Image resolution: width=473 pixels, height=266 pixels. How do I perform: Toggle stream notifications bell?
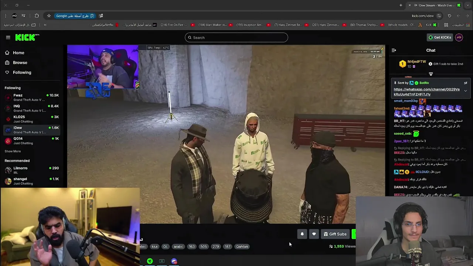[x=302, y=234]
